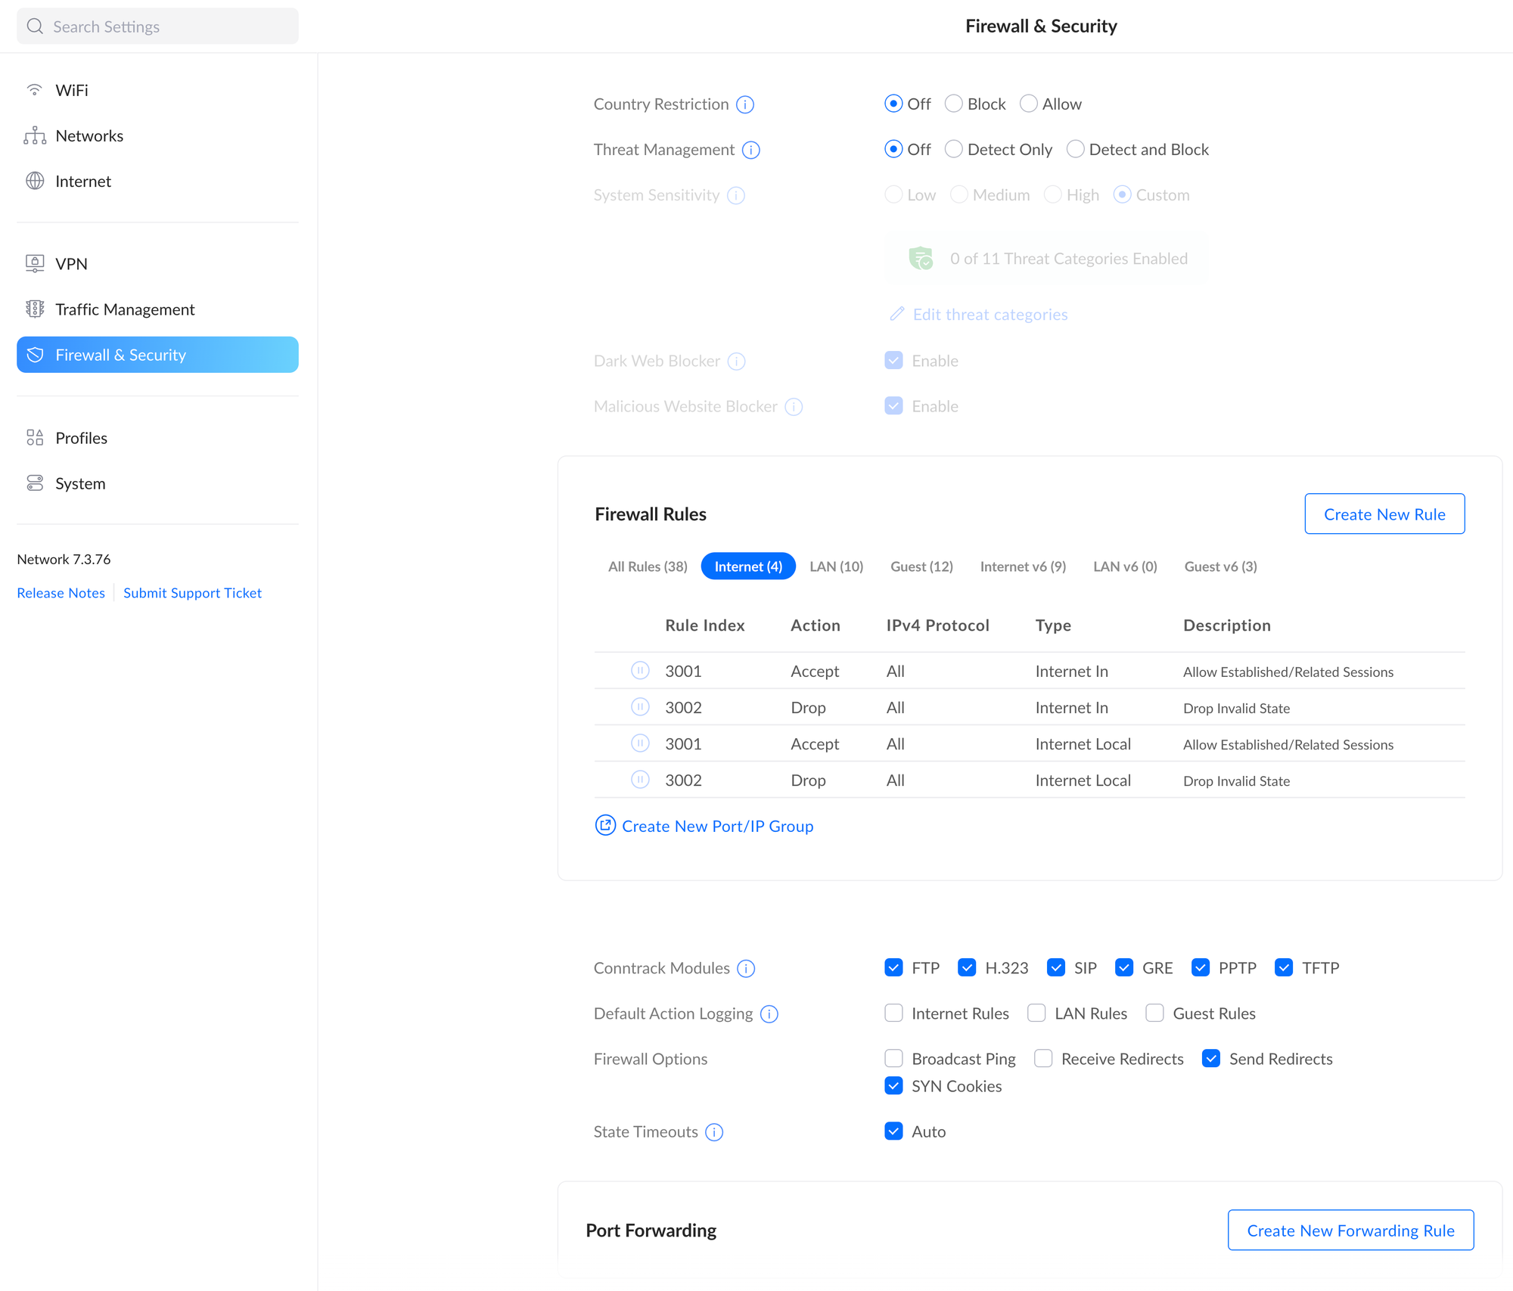Enable LAN Rules default action logging
This screenshot has height=1291, width=1513.
click(x=1036, y=1013)
